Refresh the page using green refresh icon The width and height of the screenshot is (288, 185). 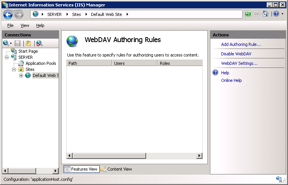coord(248,14)
